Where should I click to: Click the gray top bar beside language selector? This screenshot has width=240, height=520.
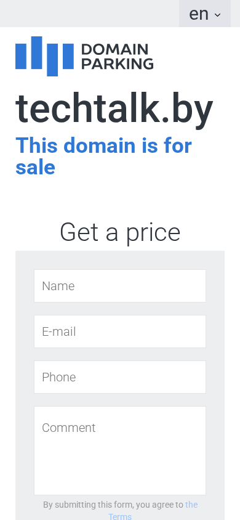(89, 14)
